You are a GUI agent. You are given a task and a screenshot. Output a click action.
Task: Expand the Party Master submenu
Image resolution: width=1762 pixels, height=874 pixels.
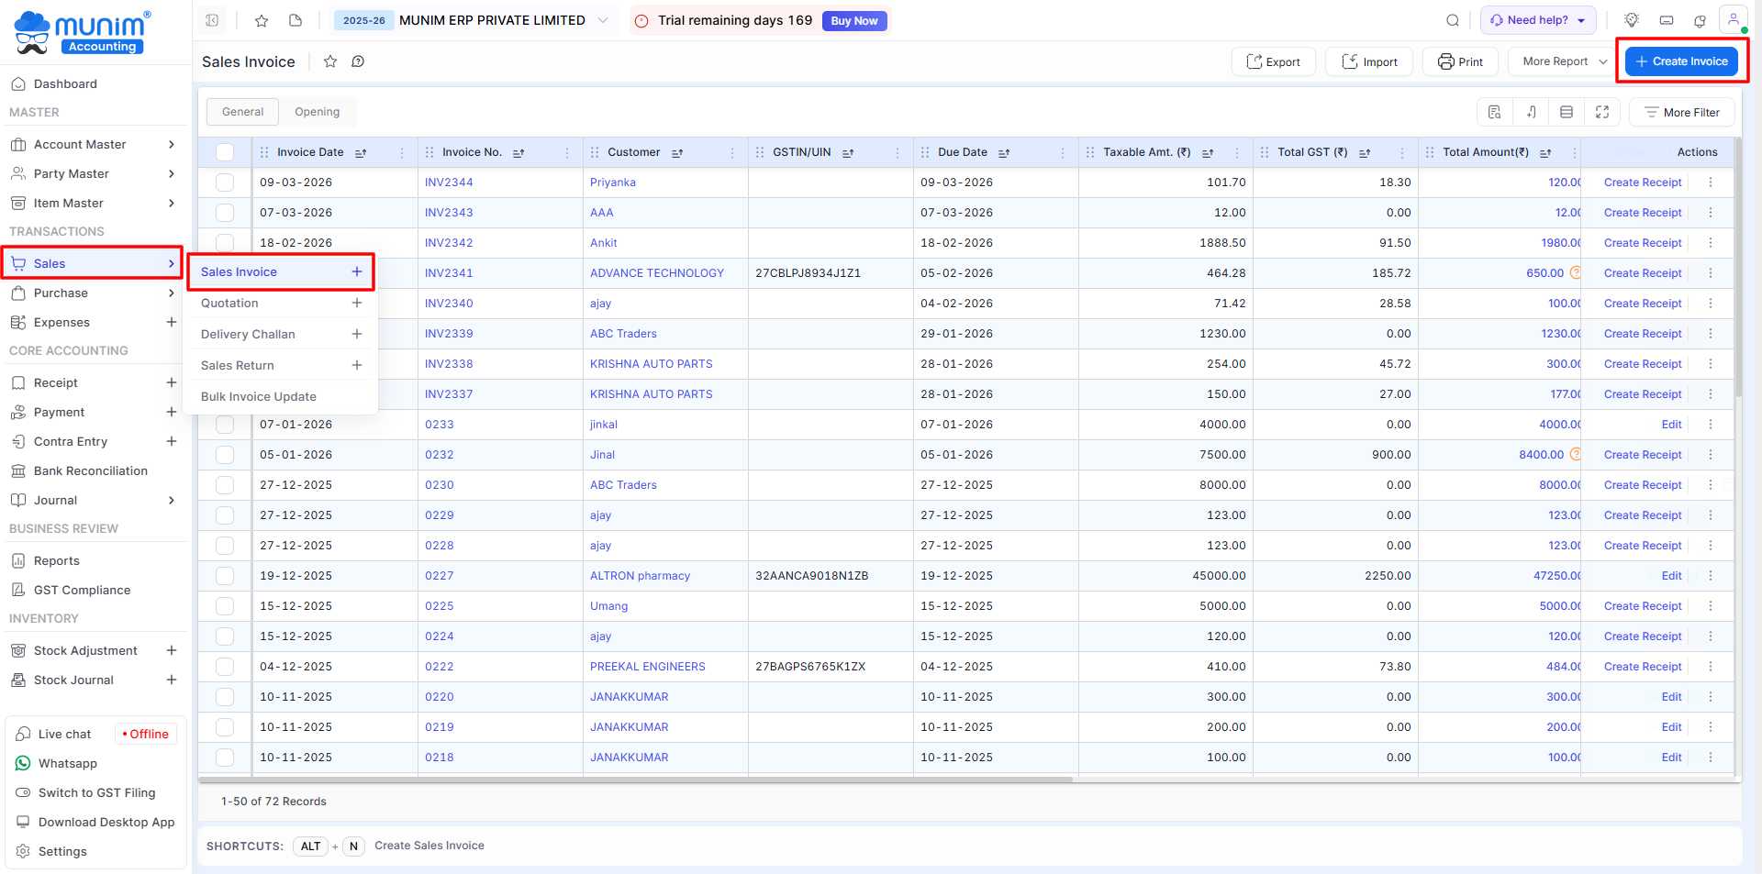tap(171, 173)
